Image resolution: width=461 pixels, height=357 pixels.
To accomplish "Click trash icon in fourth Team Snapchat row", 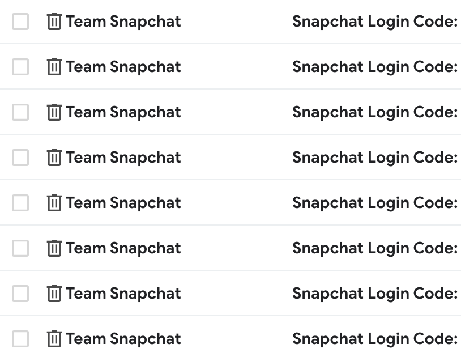I will point(54,158).
